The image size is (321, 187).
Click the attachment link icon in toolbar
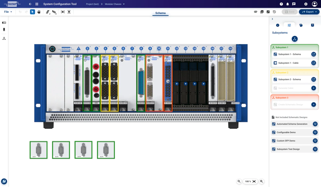(256, 12)
